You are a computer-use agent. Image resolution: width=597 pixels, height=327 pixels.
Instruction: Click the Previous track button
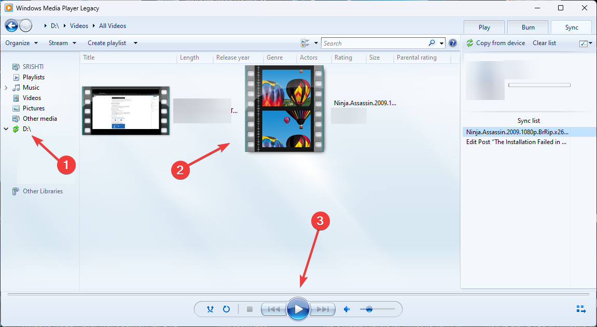(x=273, y=309)
